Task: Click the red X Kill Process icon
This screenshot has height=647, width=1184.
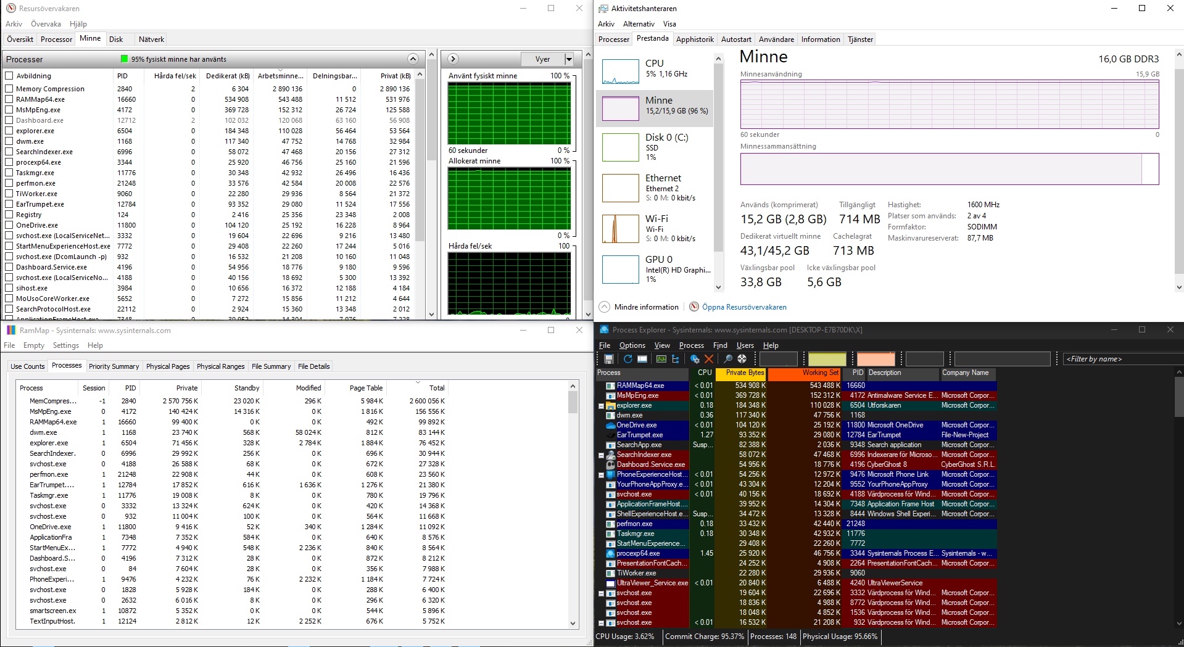Action: click(x=709, y=359)
